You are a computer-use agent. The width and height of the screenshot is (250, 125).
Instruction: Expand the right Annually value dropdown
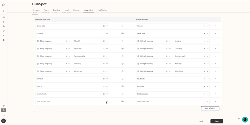tap(208, 64)
